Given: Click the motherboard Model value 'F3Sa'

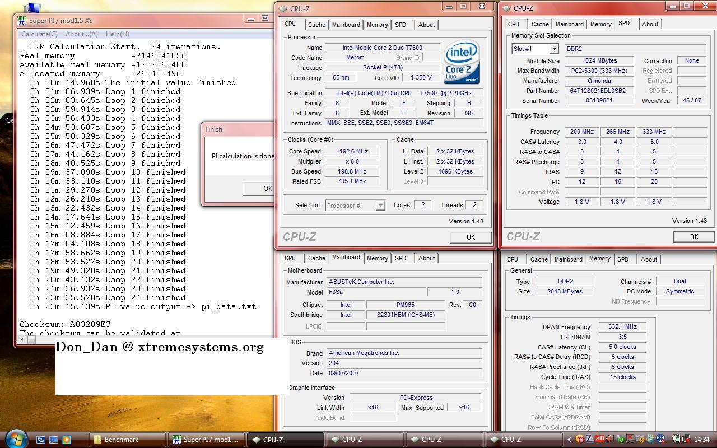Looking at the screenshot, I should (x=376, y=292).
